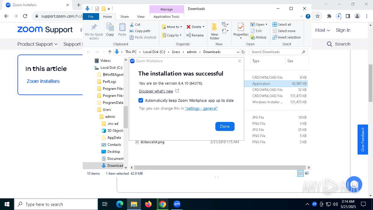This screenshot has width=373, height=210.
Task: Open the Quick Access Toolbar customize dropdown
Action: pyautogui.click(x=109, y=9)
